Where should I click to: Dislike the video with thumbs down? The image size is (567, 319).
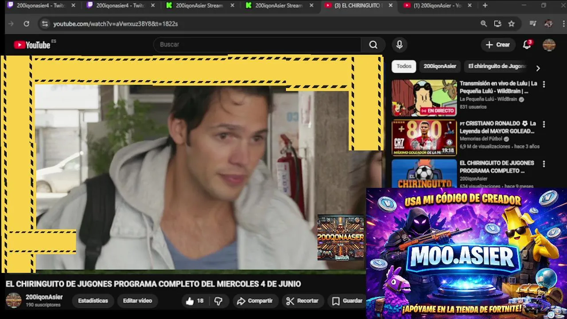[x=218, y=301]
